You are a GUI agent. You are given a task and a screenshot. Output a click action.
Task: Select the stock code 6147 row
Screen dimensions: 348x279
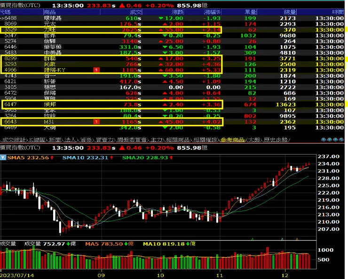(x=172, y=105)
